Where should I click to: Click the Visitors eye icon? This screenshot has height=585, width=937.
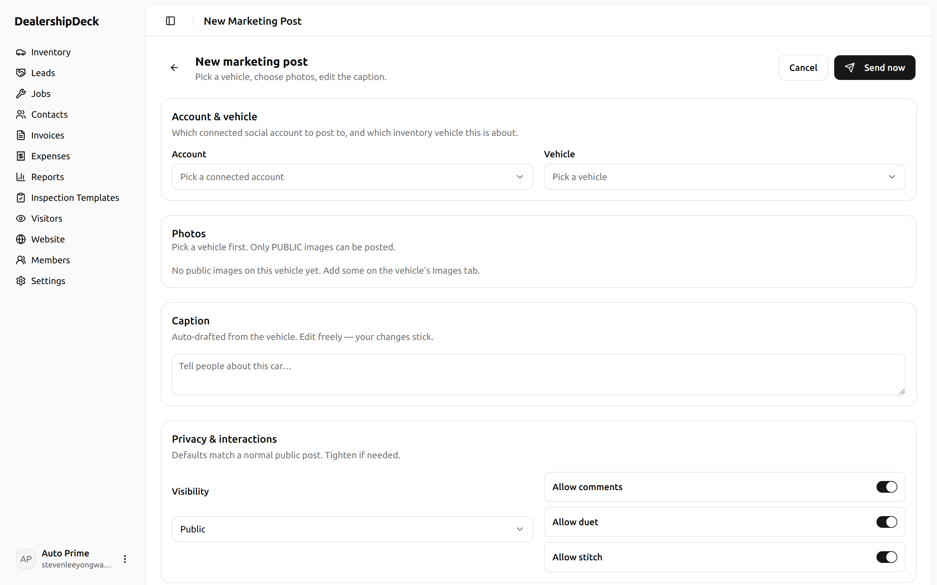[x=21, y=219]
